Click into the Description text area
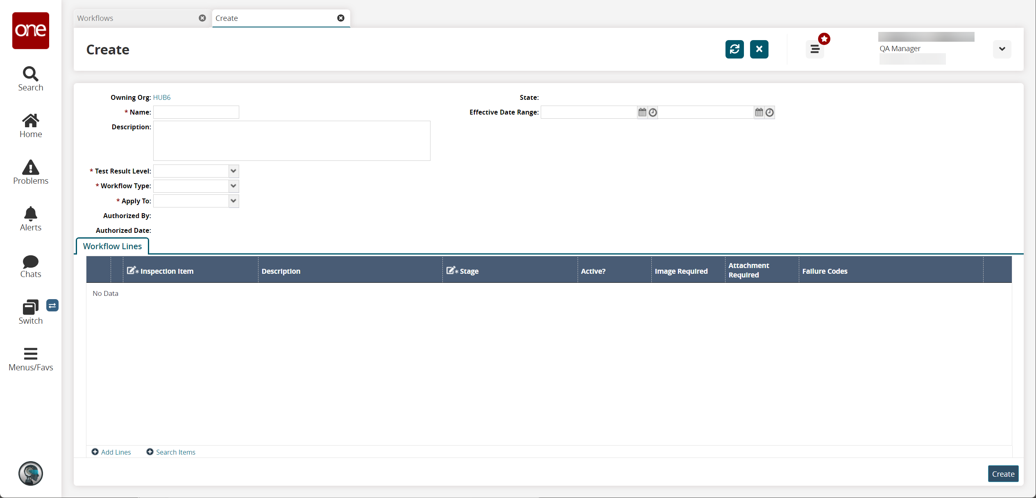Viewport: 1036px width, 498px height. tap(292, 141)
